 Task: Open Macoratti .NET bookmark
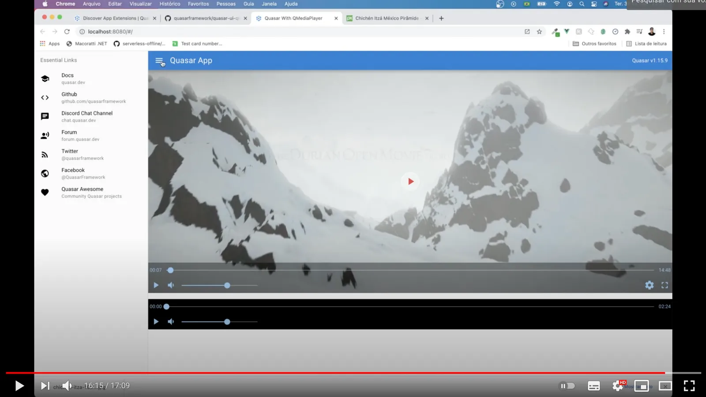(87, 44)
